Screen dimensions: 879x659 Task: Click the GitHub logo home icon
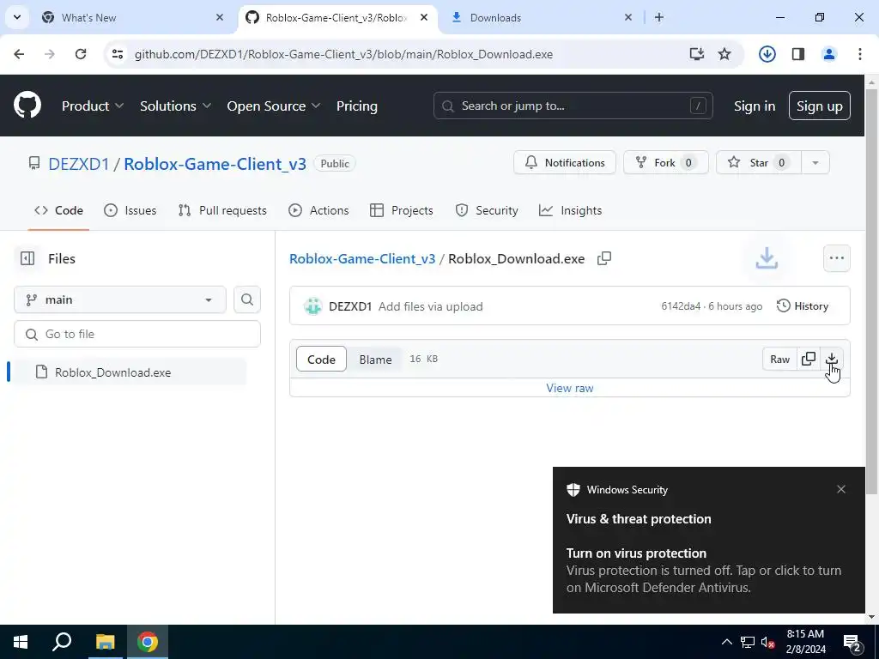click(x=27, y=106)
